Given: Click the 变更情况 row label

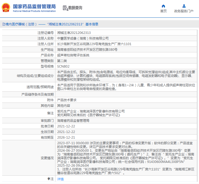Looking at the screenshot, I should point(47,158).
